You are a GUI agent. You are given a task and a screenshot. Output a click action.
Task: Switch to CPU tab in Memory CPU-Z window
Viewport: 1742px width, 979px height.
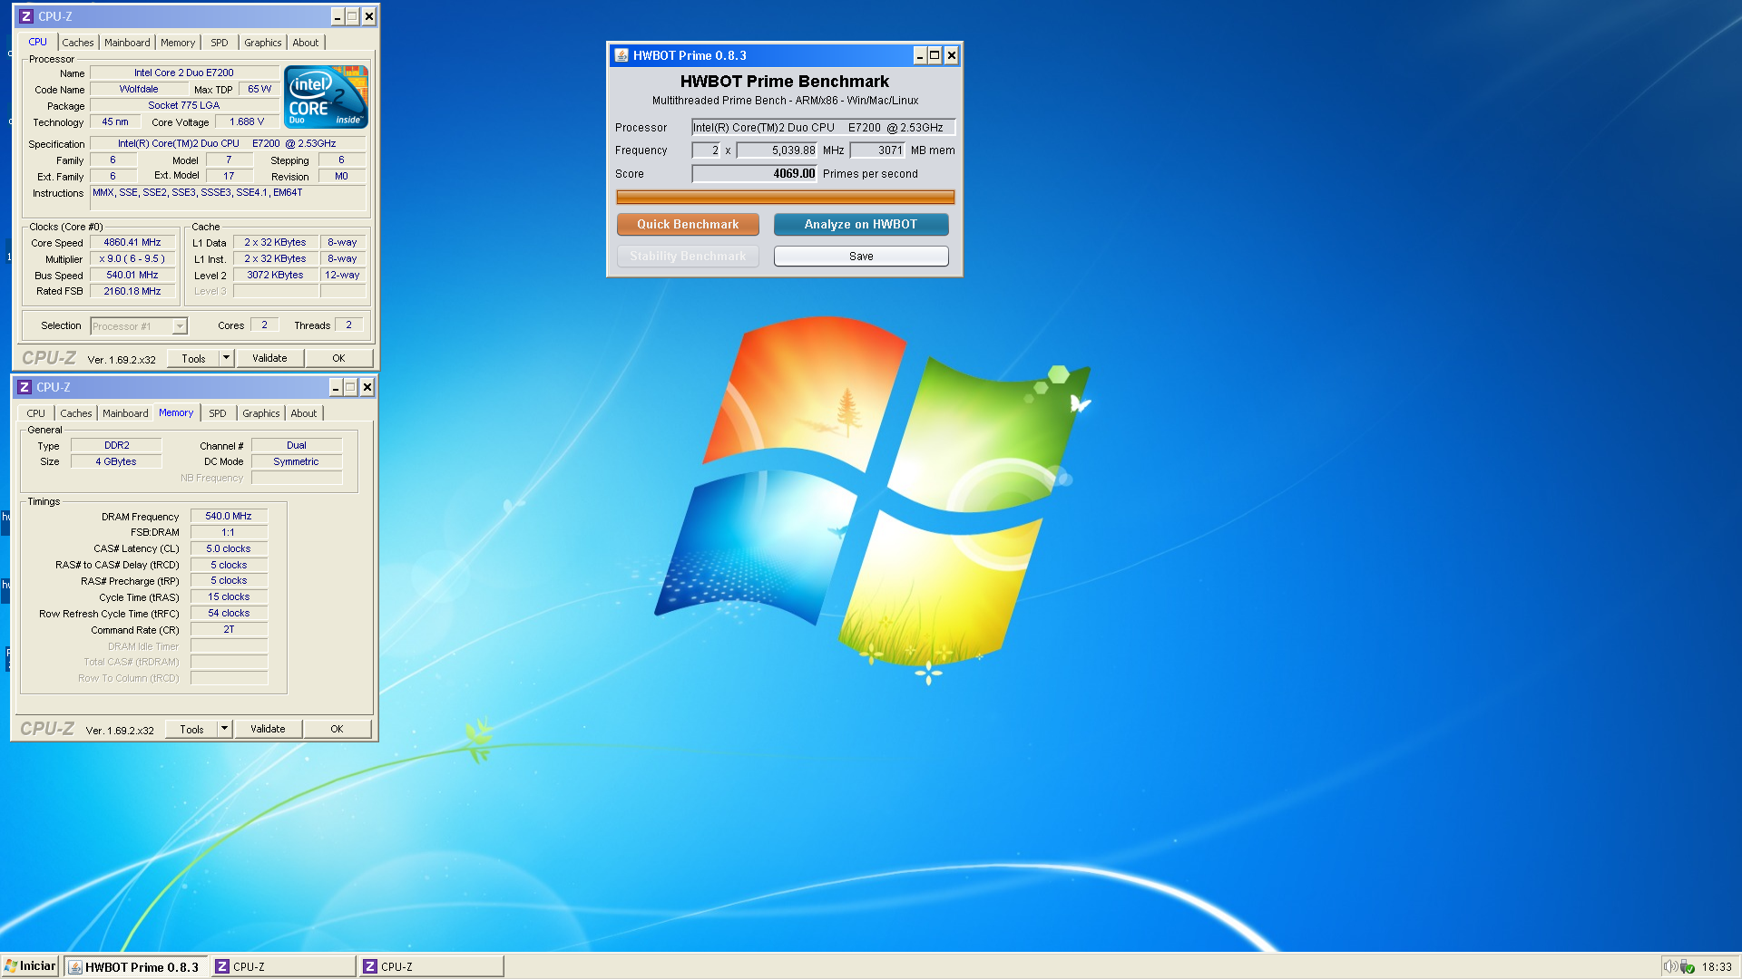tap(36, 413)
